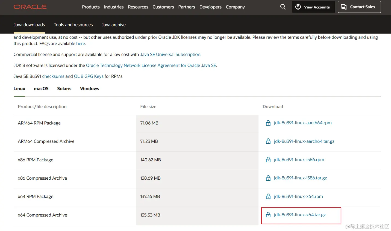The width and height of the screenshot is (391, 231).
Task: Click the View Accounts button
Action: [313, 7]
